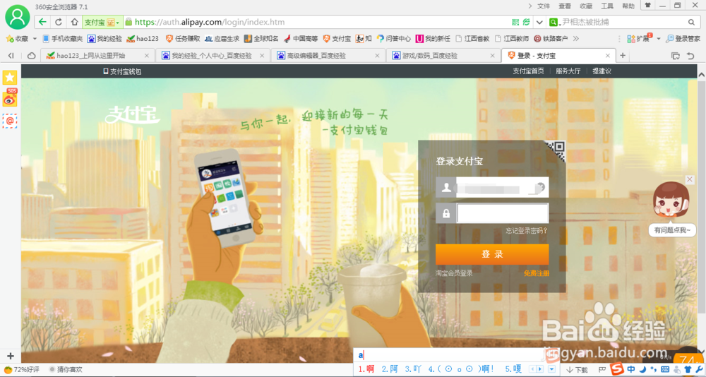Viewport: 706px width, 377px height.
Task: Switch to the 高级编辑器_百度经验 tab
Action: tap(328, 55)
